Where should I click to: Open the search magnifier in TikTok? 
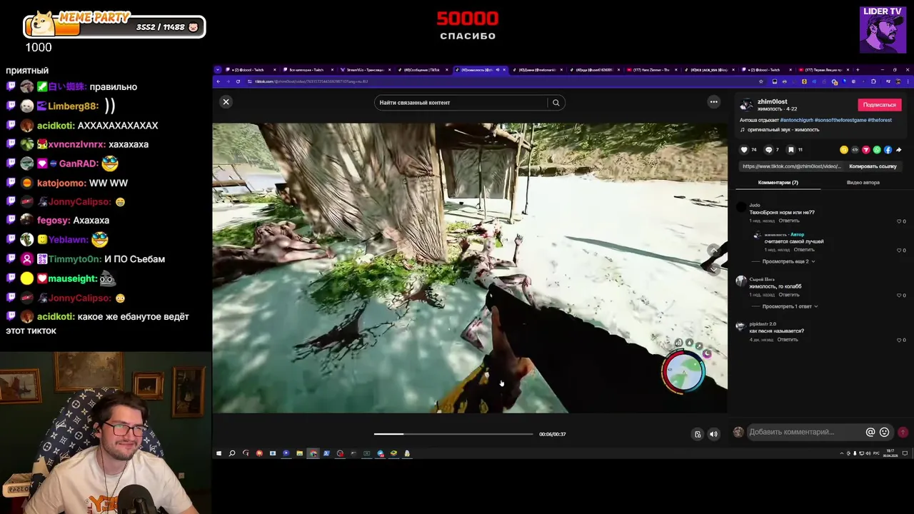[x=556, y=103]
